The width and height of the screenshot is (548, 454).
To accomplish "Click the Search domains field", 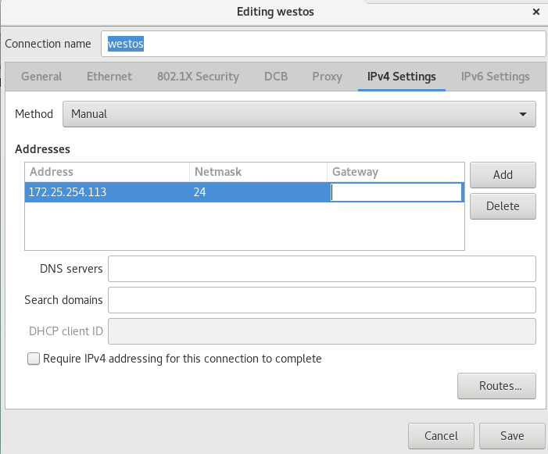I will pos(321,299).
